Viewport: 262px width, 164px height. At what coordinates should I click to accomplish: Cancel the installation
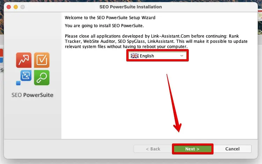coord(232,149)
